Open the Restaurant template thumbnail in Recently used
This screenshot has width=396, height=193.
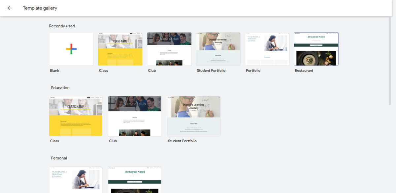point(316,49)
